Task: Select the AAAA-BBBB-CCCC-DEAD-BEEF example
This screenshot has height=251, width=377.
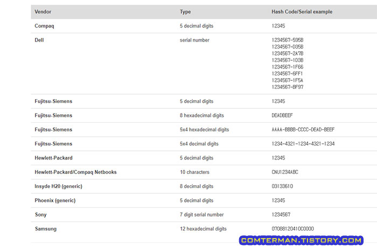Action: (x=303, y=130)
